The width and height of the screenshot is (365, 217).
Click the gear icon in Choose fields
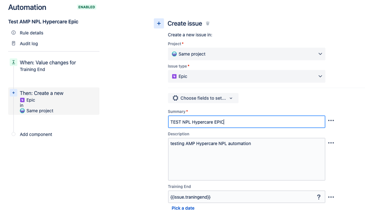[175, 98]
